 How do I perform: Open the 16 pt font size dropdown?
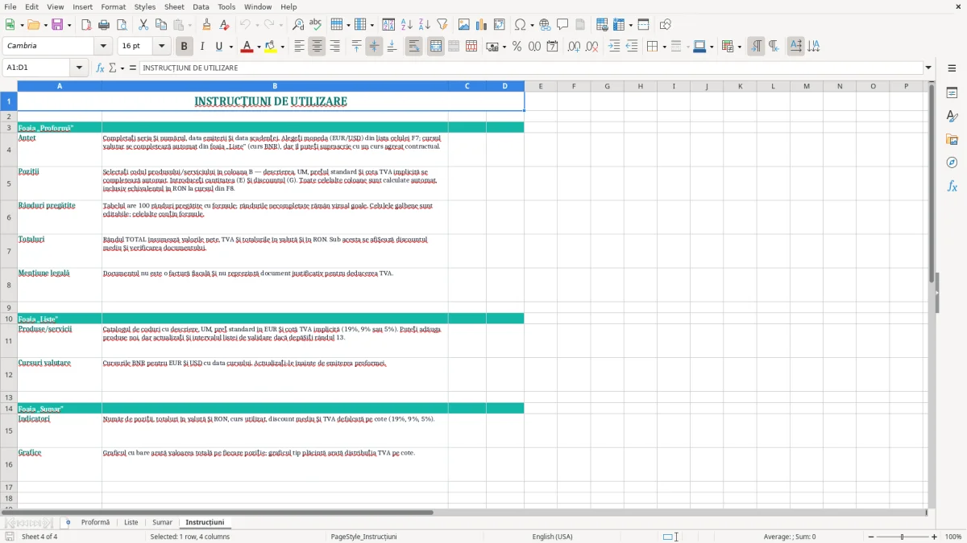[x=161, y=47]
